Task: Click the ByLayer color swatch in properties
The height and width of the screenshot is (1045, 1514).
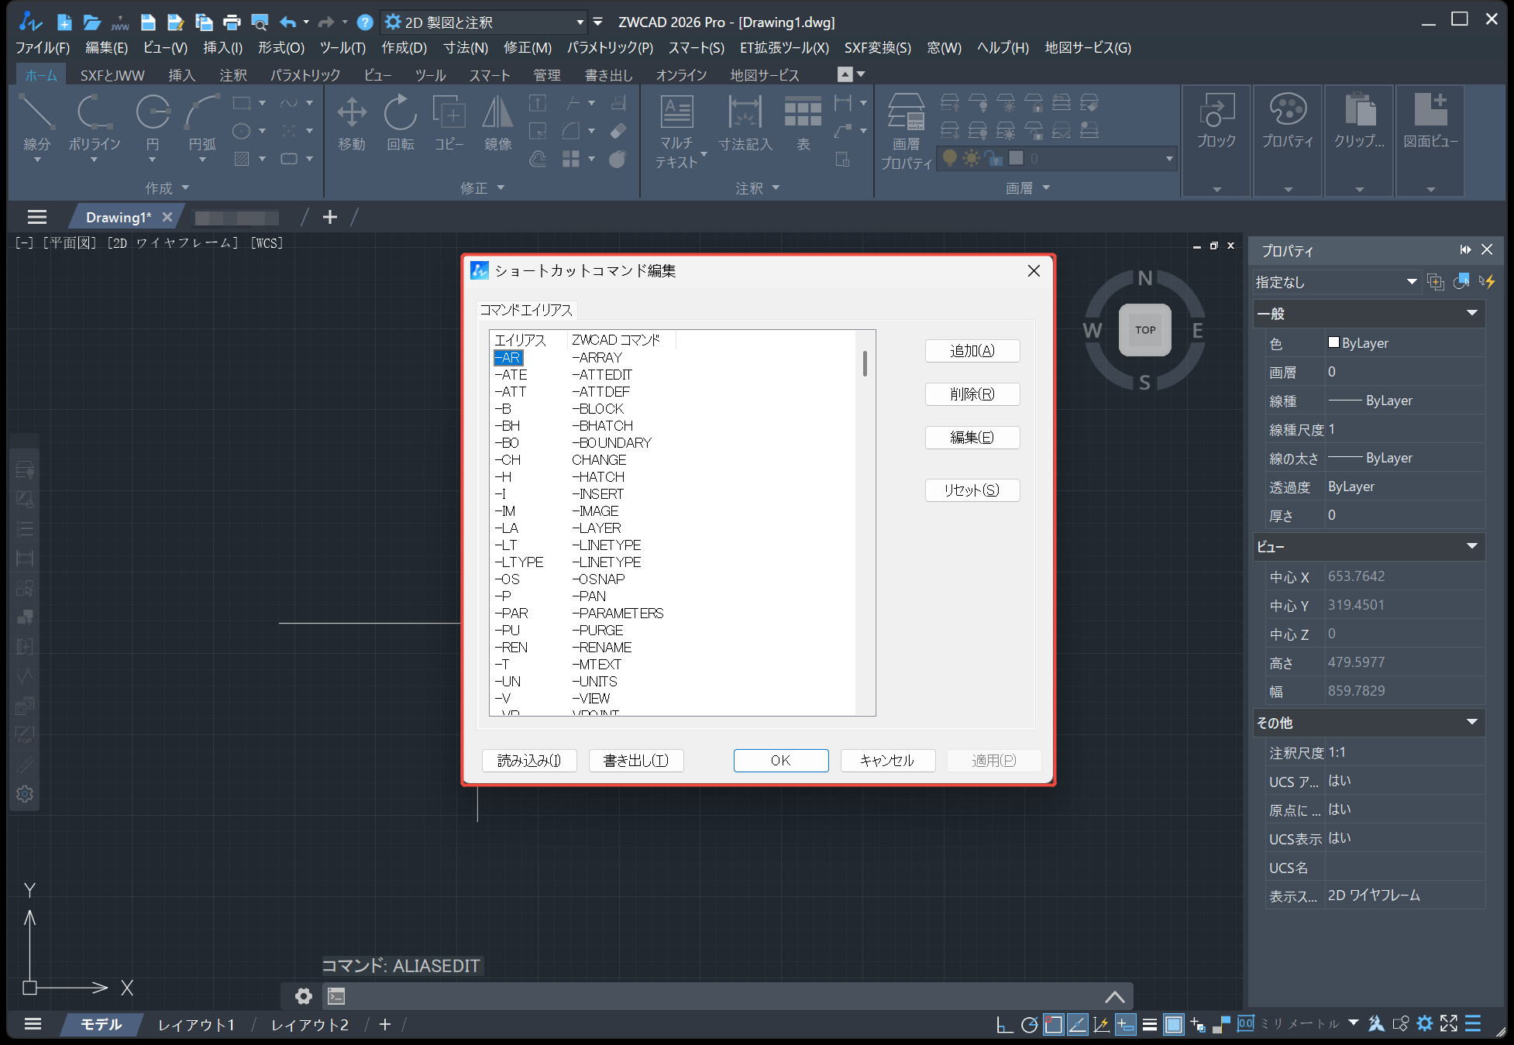Action: click(1333, 342)
